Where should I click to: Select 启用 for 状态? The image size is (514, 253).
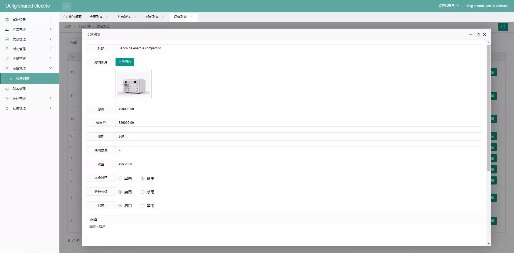point(125,206)
